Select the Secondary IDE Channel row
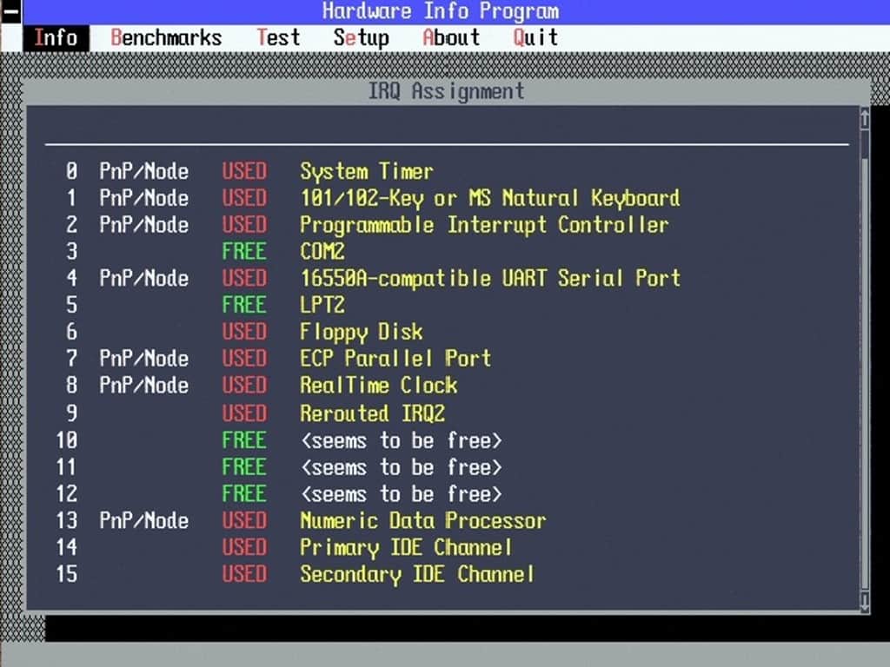The width and height of the screenshot is (890, 667). [x=296, y=574]
